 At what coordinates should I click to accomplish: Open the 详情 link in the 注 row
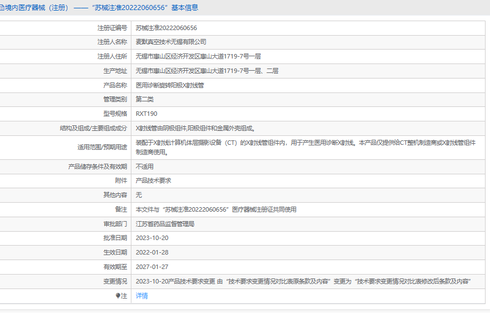tap(141, 296)
